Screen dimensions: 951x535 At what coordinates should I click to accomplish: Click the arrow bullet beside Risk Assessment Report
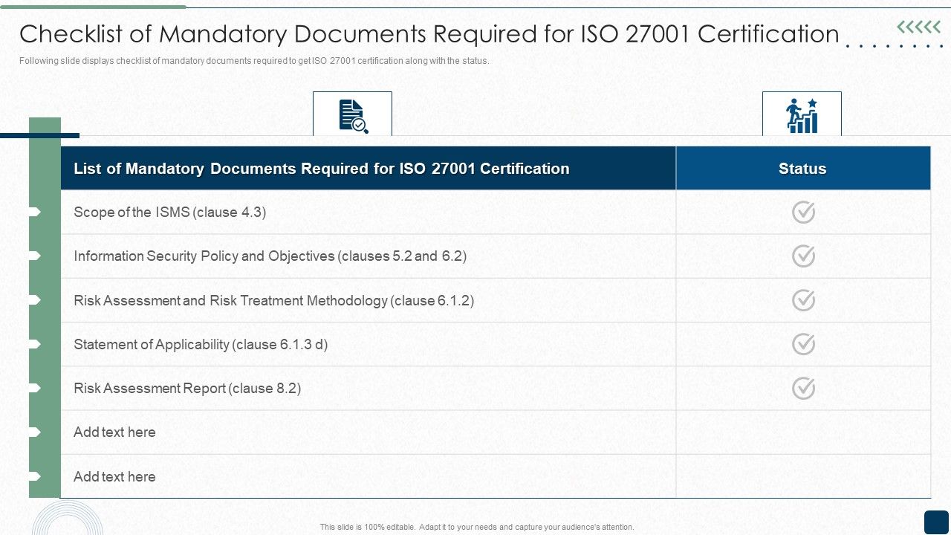(x=35, y=388)
